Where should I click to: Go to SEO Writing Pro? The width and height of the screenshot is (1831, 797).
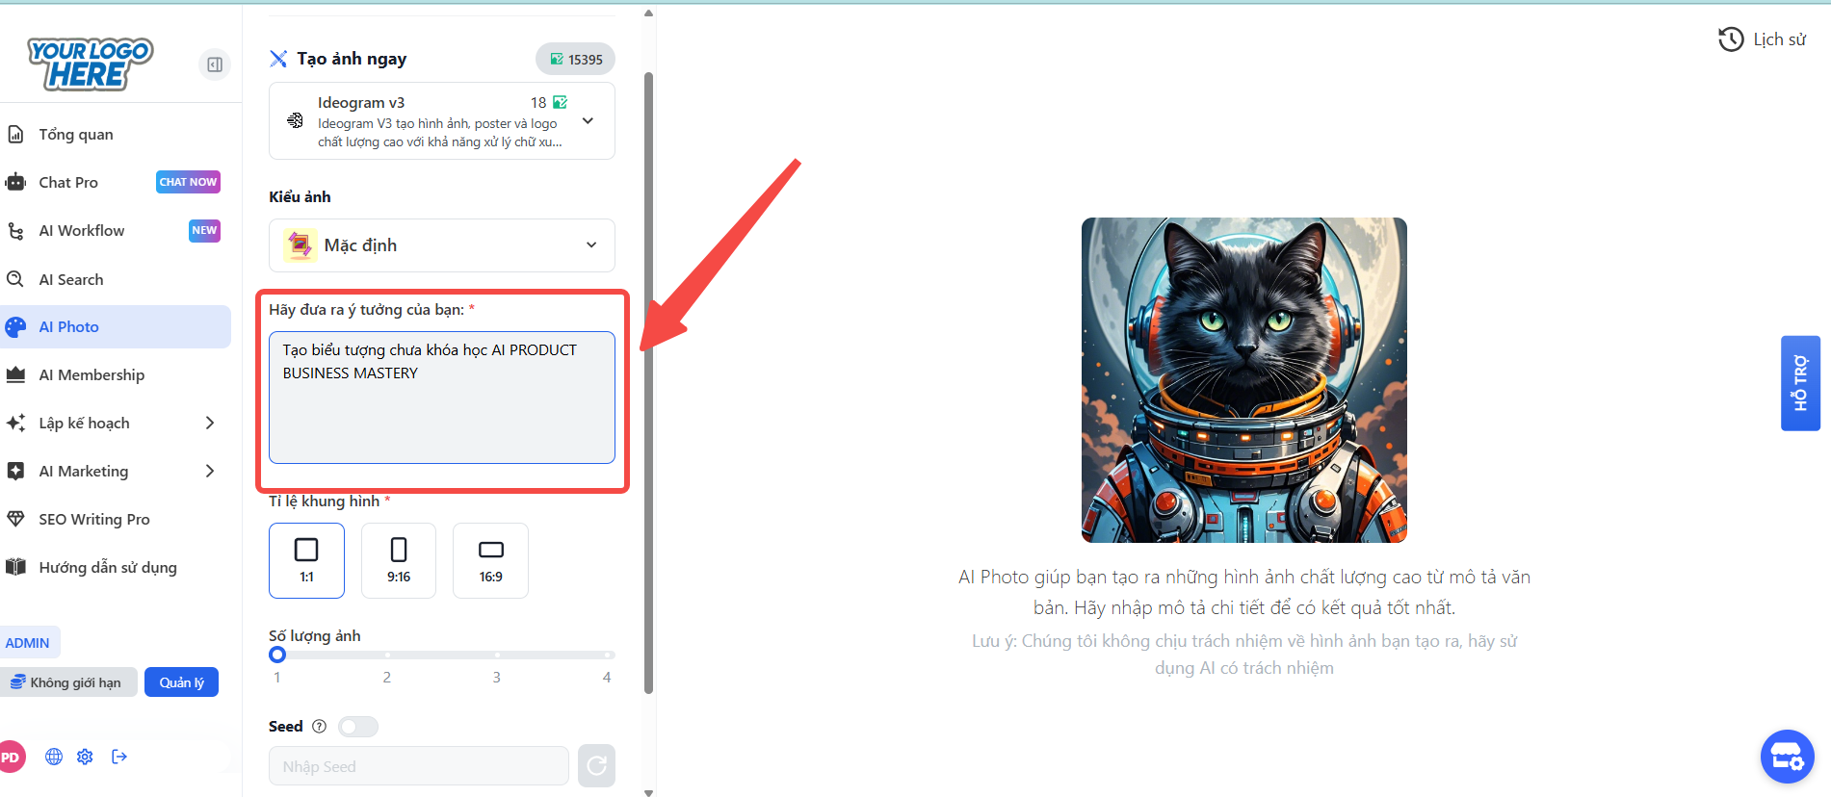coord(94,519)
